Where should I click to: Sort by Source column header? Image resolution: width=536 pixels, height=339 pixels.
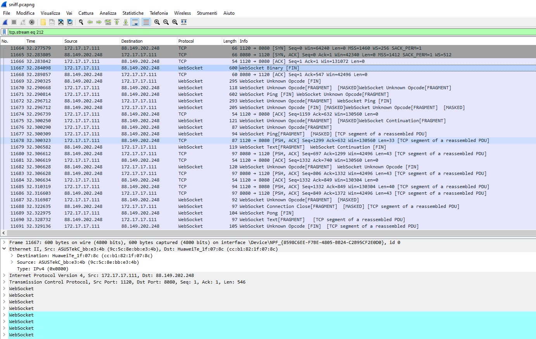pos(91,41)
